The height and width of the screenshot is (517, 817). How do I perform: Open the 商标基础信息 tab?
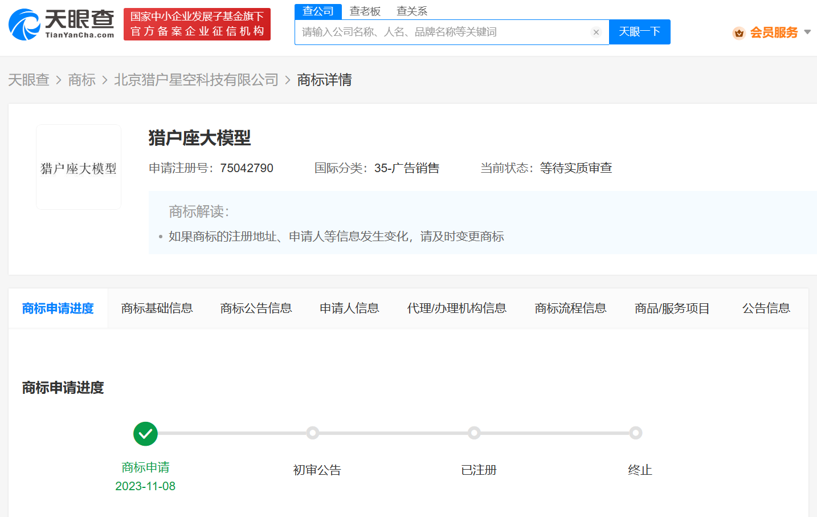pyautogui.click(x=157, y=308)
